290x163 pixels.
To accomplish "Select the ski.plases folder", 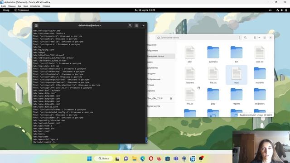I will (260, 96).
